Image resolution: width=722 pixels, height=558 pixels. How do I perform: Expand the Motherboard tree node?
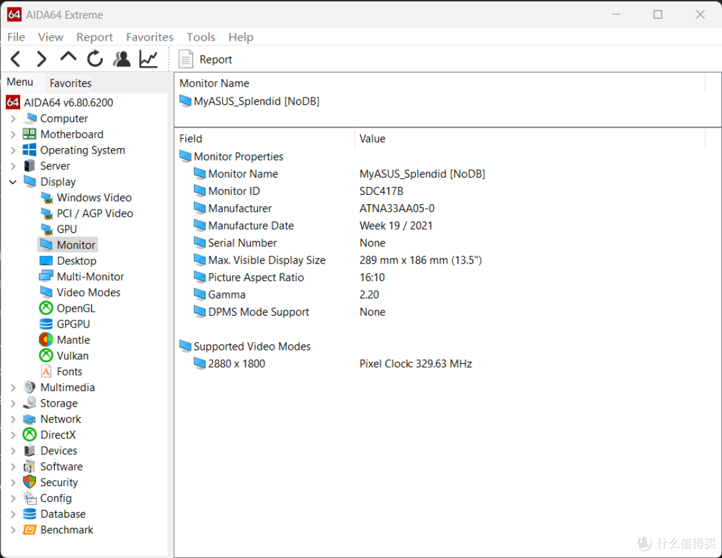[x=13, y=134]
